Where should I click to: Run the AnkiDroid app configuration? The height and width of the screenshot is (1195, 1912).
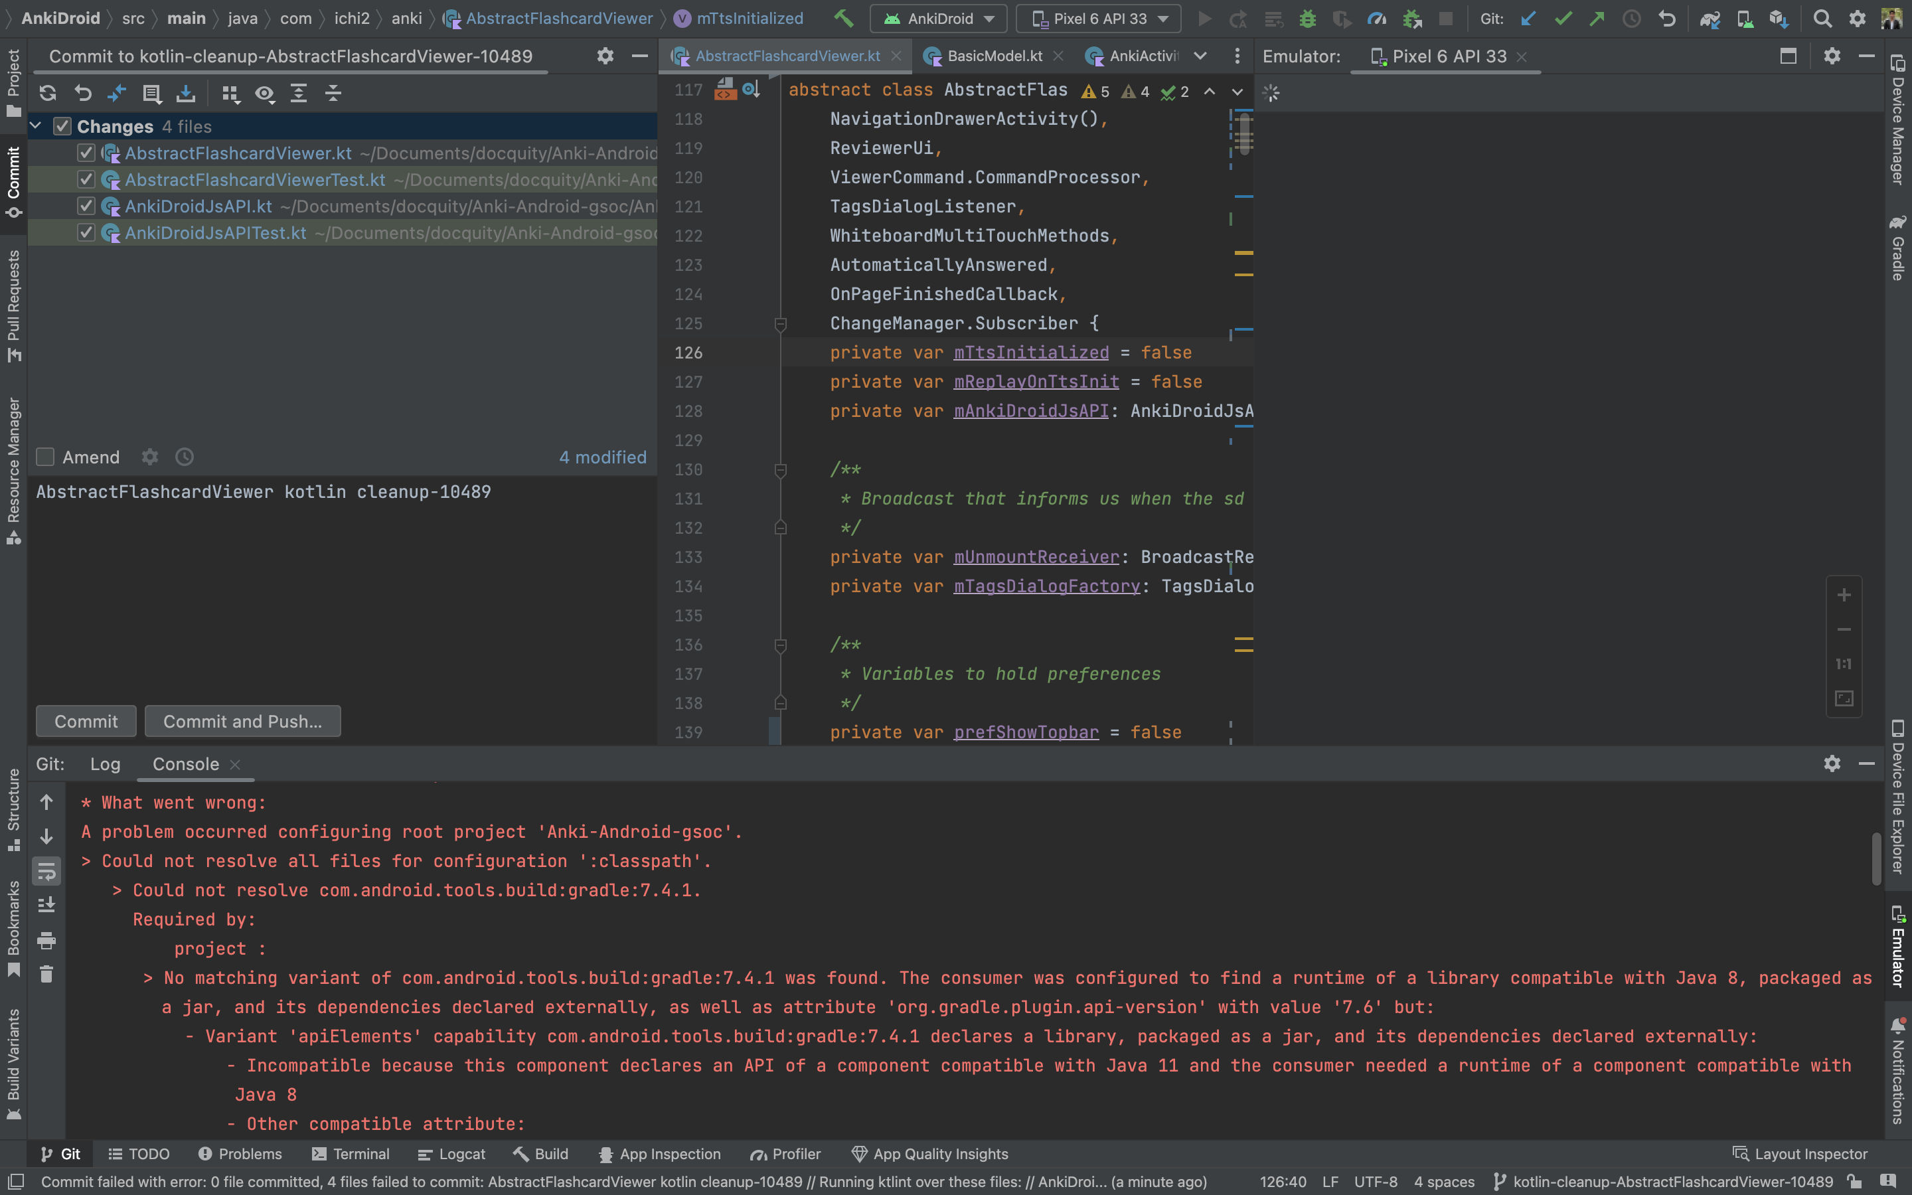1204,18
